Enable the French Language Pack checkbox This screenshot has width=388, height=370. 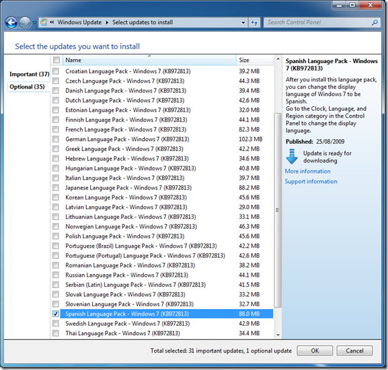[x=56, y=130]
